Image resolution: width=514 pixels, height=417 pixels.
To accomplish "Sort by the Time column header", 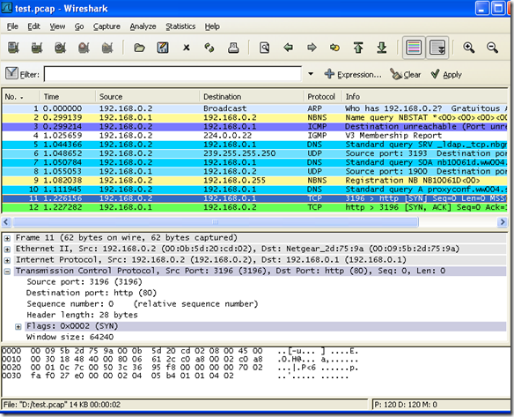I will coord(68,97).
